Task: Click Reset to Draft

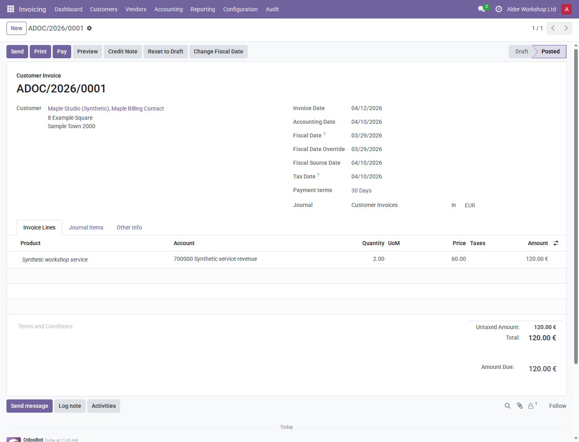Action: click(166, 51)
